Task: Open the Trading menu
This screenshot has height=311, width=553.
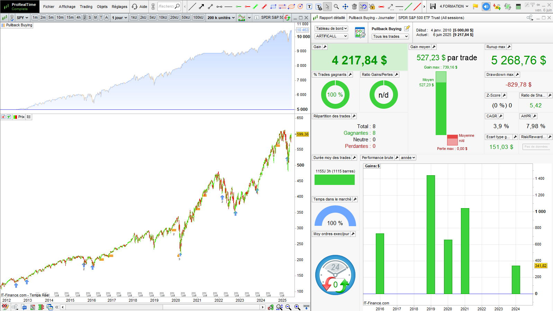Action: 86,7
